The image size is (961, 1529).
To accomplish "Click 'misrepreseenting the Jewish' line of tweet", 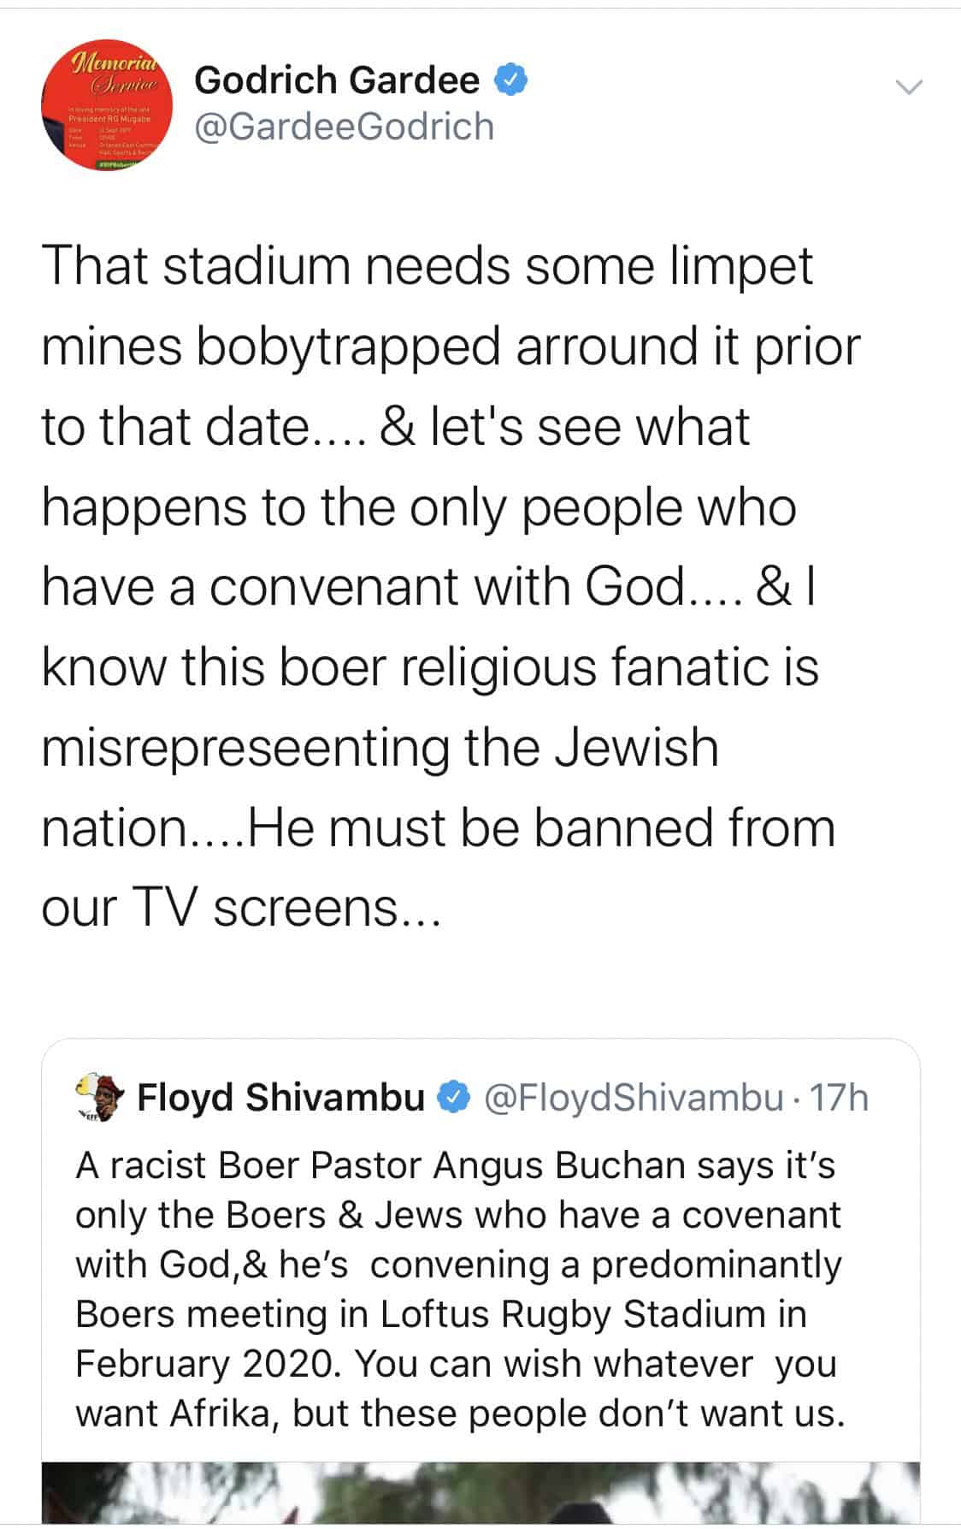I will [x=380, y=747].
